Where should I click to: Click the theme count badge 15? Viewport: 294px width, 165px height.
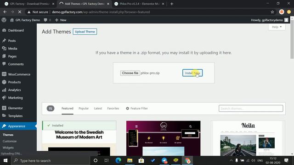pyautogui.click(x=51, y=108)
